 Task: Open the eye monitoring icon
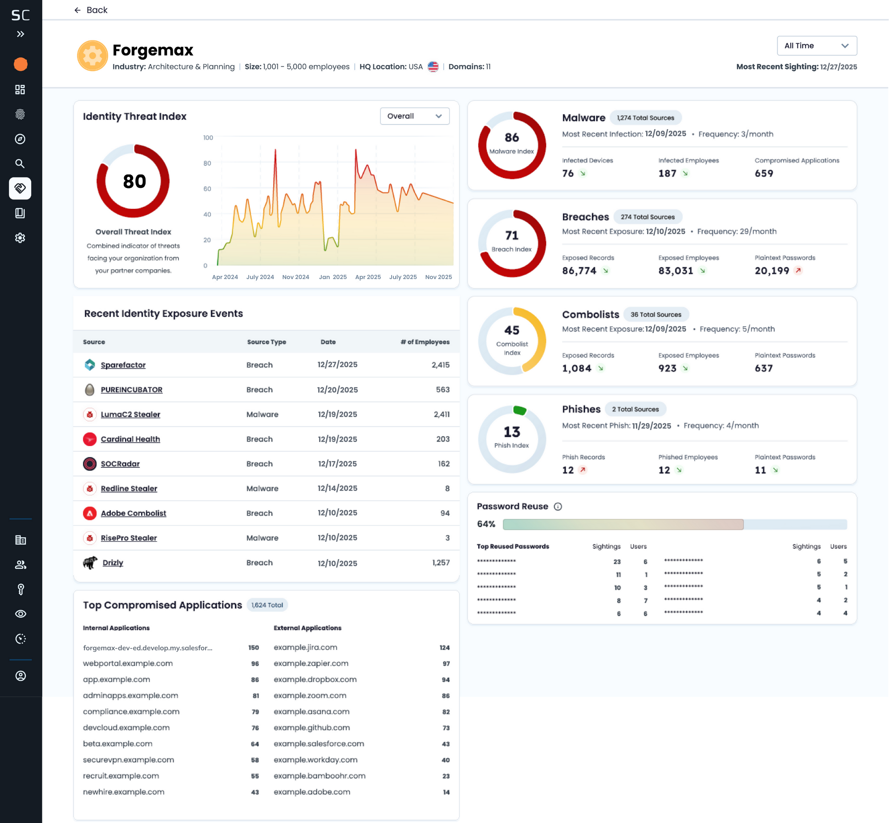pos(20,614)
